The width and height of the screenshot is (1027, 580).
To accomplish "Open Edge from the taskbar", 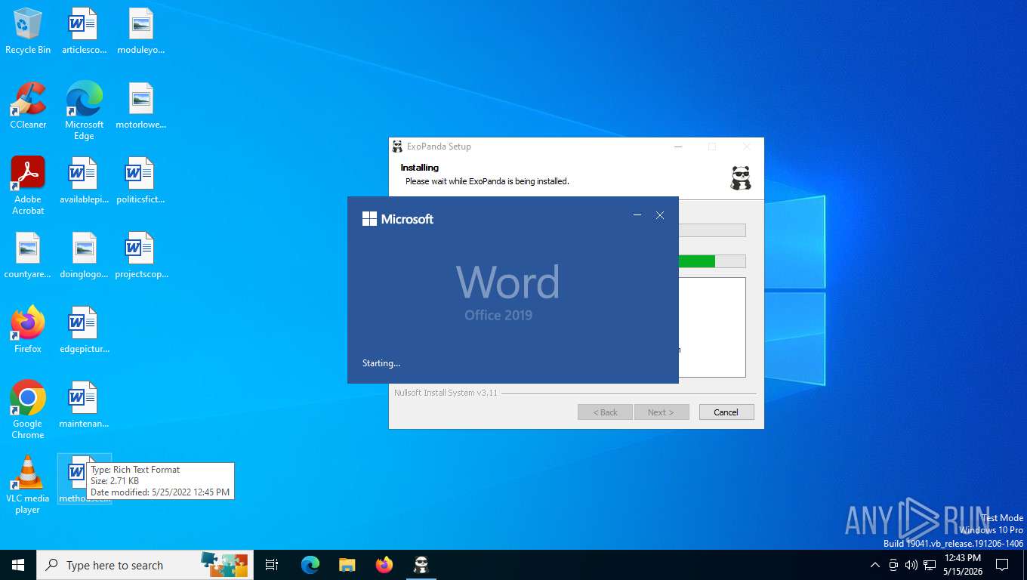I will [x=310, y=565].
